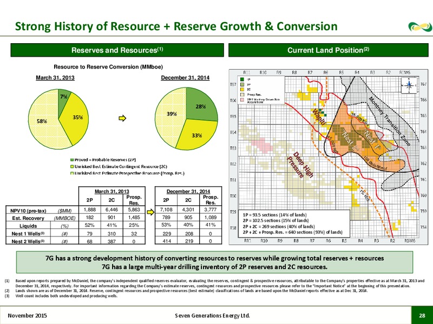Click the yellow arrow between the two tables
Screen dimensions: 433x324
coord(150,212)
